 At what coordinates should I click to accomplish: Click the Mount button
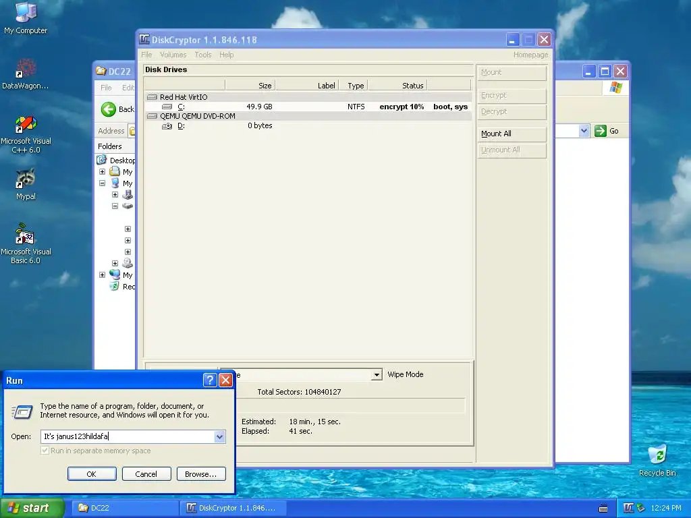(512, 73)
